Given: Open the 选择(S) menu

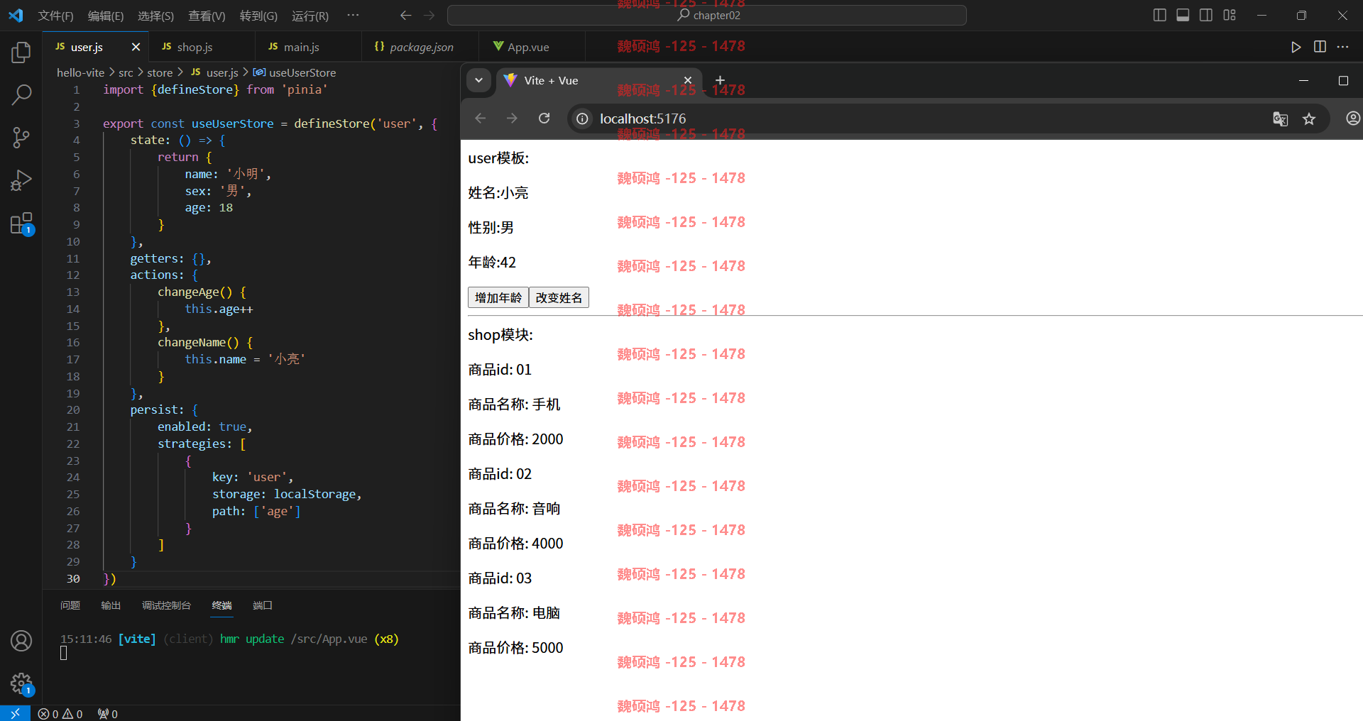Looking at the screenshot, I should tap(155, 16).
